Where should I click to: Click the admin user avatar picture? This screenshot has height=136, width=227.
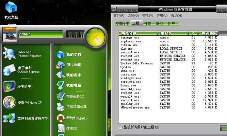pyautogui.click(x=10, y=35)
